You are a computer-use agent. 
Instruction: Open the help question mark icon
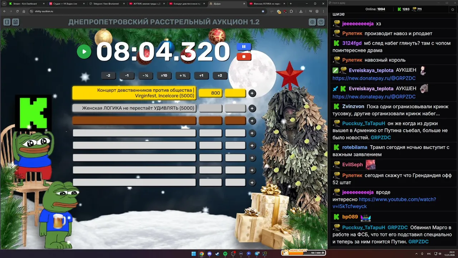click(x=321, y=22)
